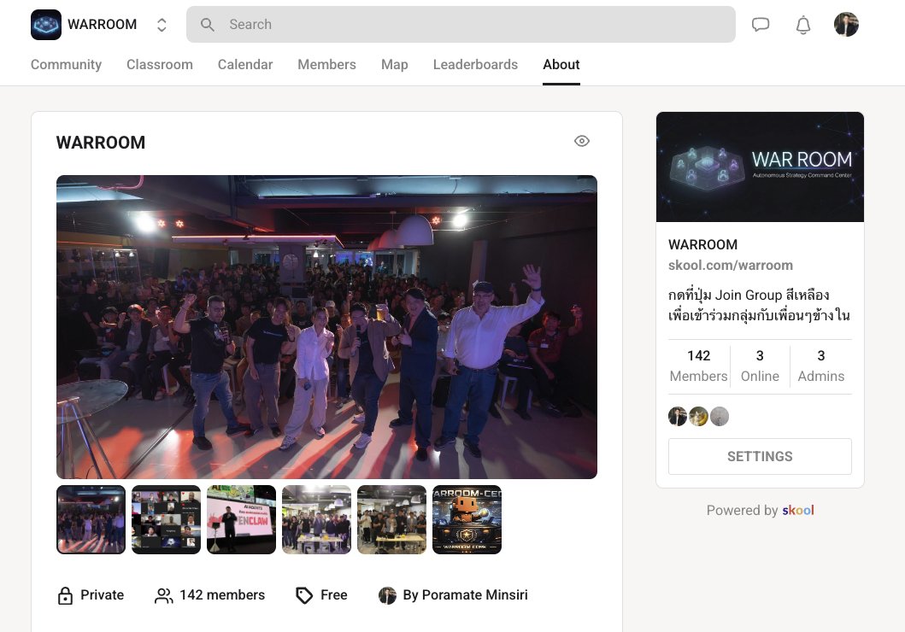Click the Thai Join Group description text
The image size is (905, 632).
coord(759,305)
